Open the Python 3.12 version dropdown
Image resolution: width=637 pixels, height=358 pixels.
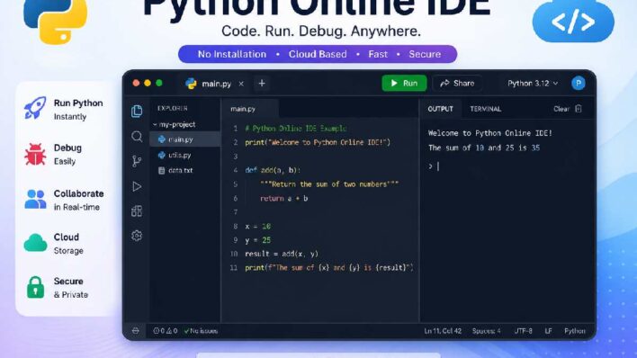coord(533,84)
